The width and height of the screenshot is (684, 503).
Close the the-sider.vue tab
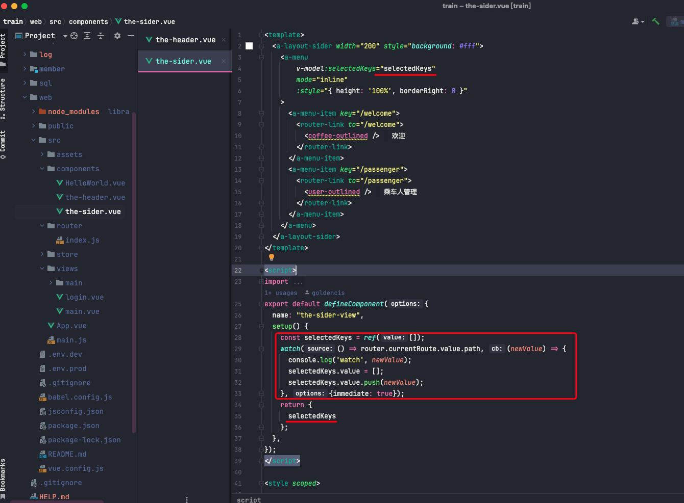coord(224,61)
